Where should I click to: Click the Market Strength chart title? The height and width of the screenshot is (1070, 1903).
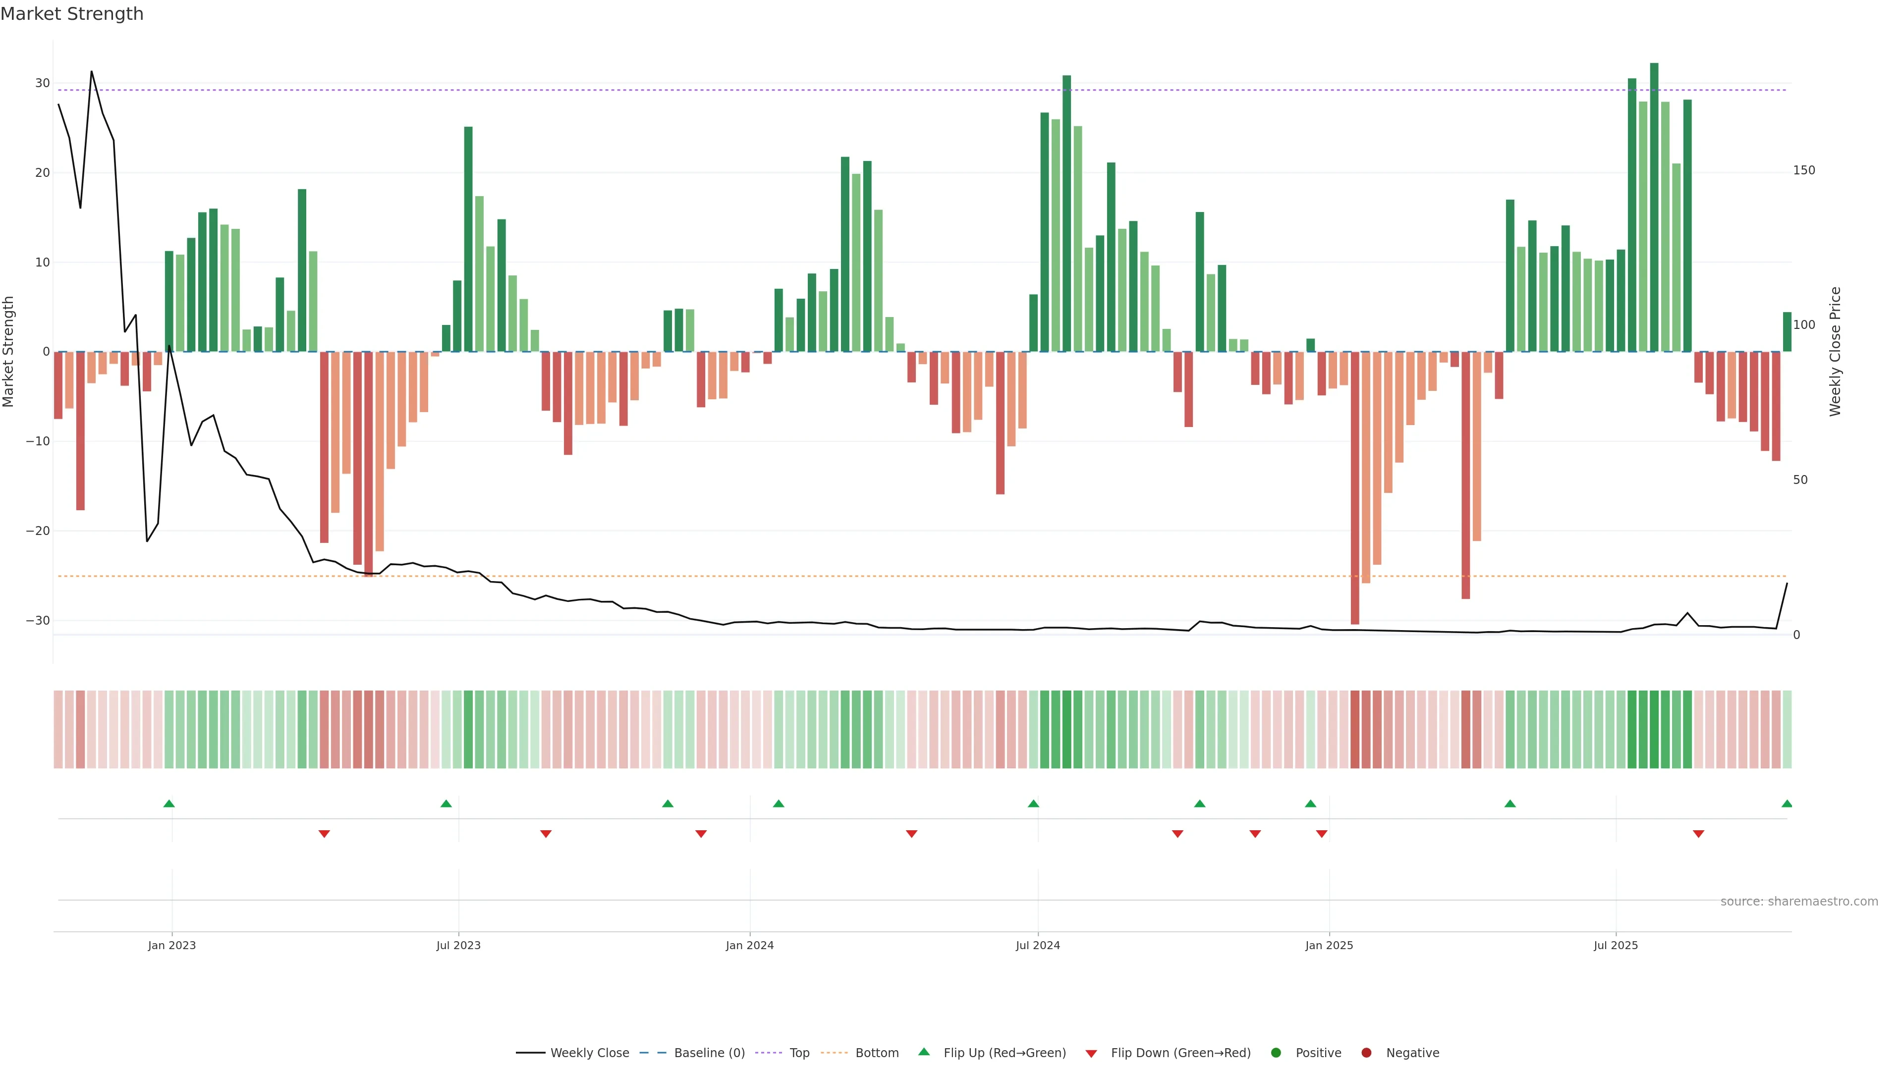click(72, 14)
